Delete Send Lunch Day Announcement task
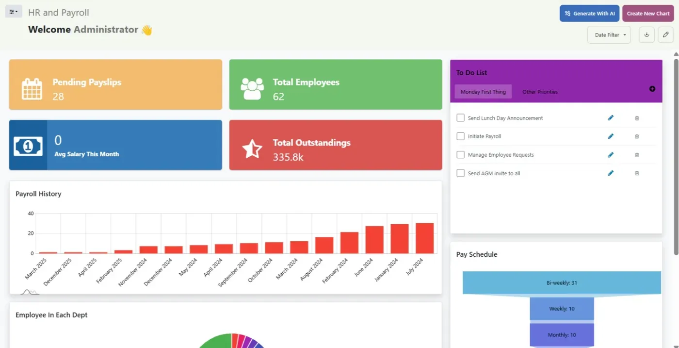 [637, 118]
